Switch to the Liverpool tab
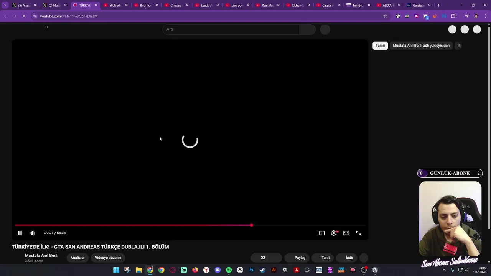The image size is (491, 276). [x=237, y=5]
